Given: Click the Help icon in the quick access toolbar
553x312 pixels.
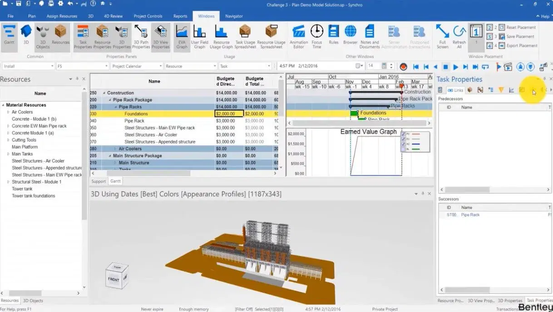Looking at the screenshot, I should click(93, 4).
